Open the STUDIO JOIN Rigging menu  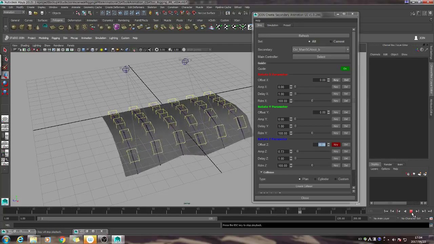(x=56, y=38)
